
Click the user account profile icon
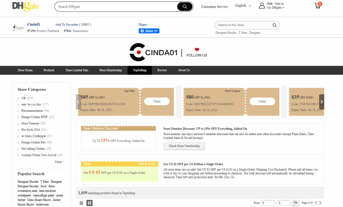(262, 6)
